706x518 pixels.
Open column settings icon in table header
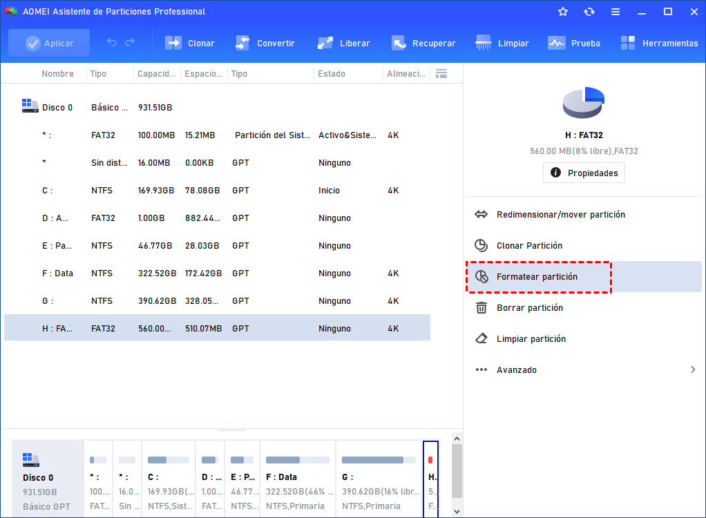point(441,74)
